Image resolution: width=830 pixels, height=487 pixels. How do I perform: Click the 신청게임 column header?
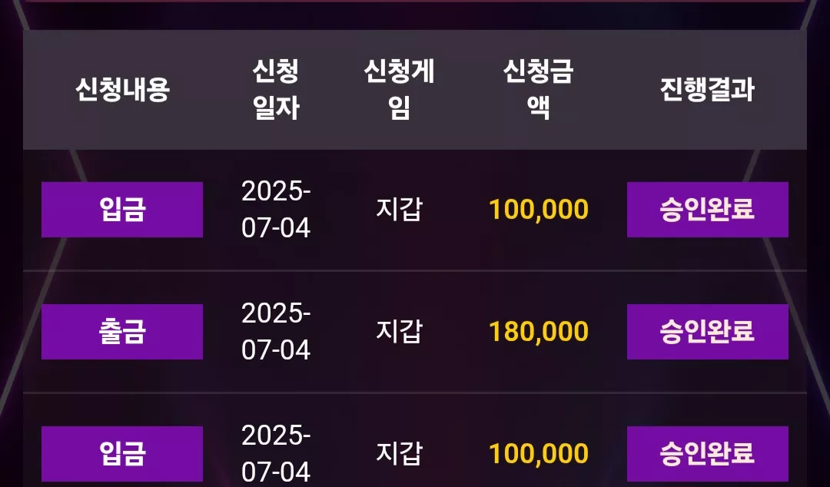point(399,89)
